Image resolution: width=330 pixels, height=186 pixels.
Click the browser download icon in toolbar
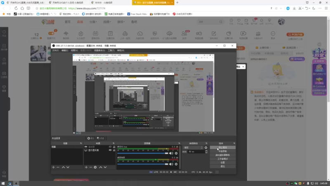[x=294, y=8]
